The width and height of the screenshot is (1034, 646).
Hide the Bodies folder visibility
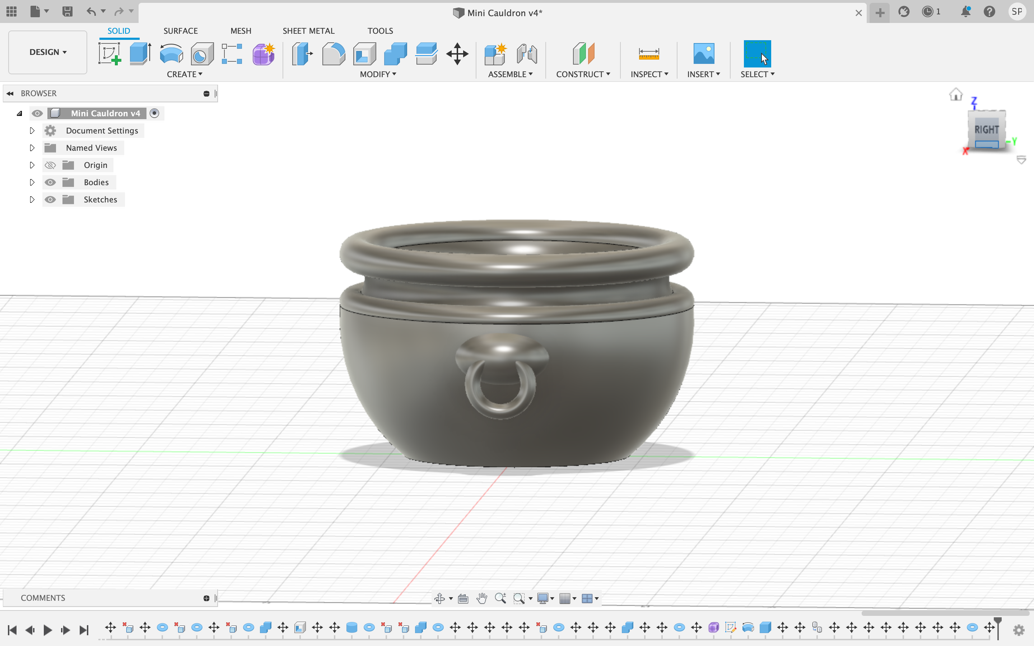click(x=50, y=182)
